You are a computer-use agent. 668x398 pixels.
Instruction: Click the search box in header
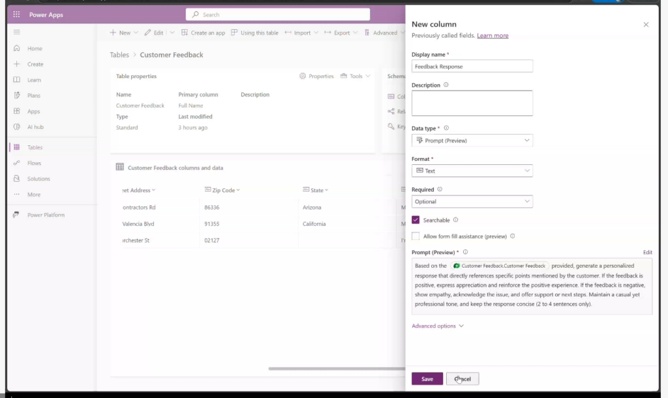(278, 14)
